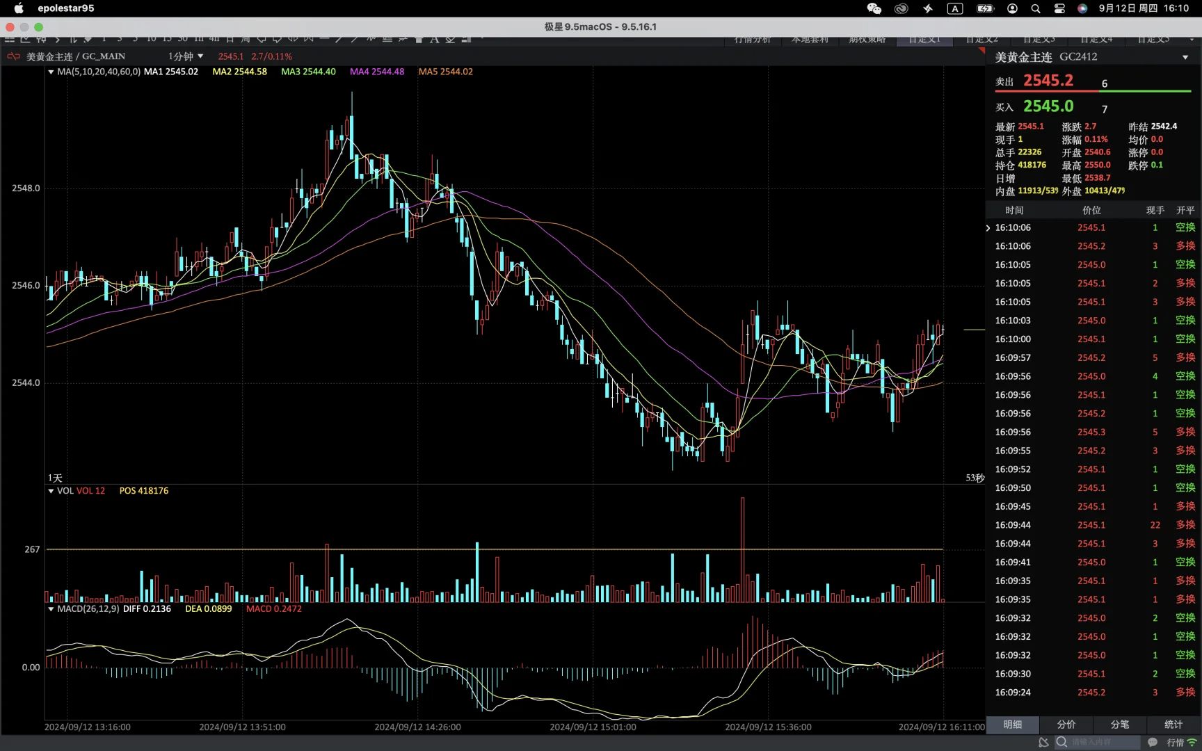Collapse the MACD(26,12,9) indicator triangle
The height and width of the screenshot is (751, 1202).
point(51,609)
